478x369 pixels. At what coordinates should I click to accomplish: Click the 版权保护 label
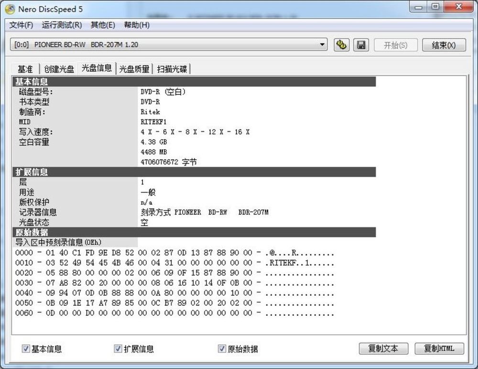coord(34,202)
